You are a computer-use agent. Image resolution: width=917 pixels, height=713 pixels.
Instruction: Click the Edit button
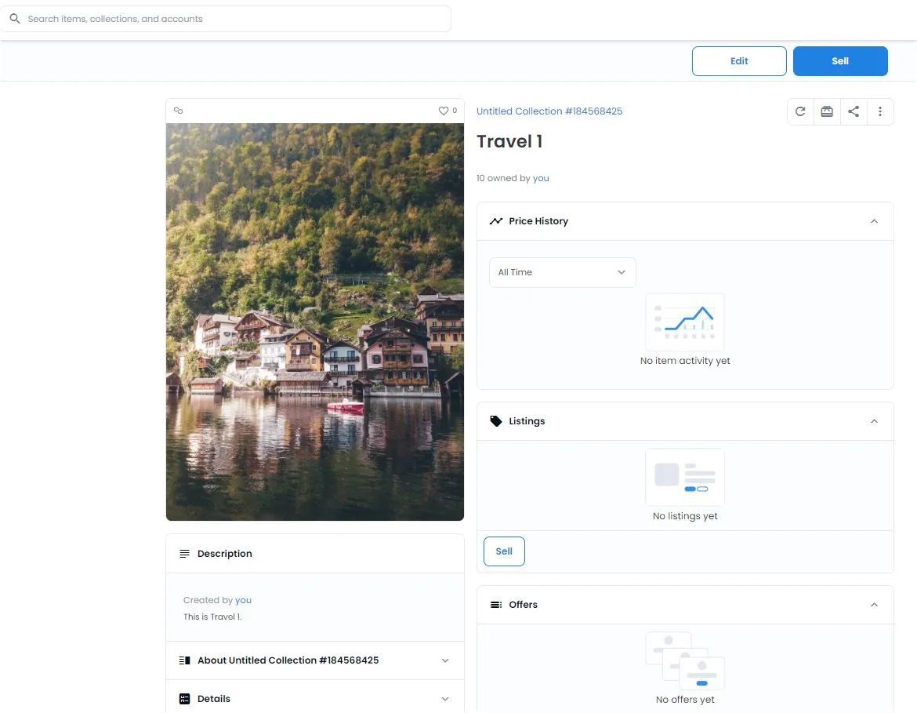[x=738, y=61]
